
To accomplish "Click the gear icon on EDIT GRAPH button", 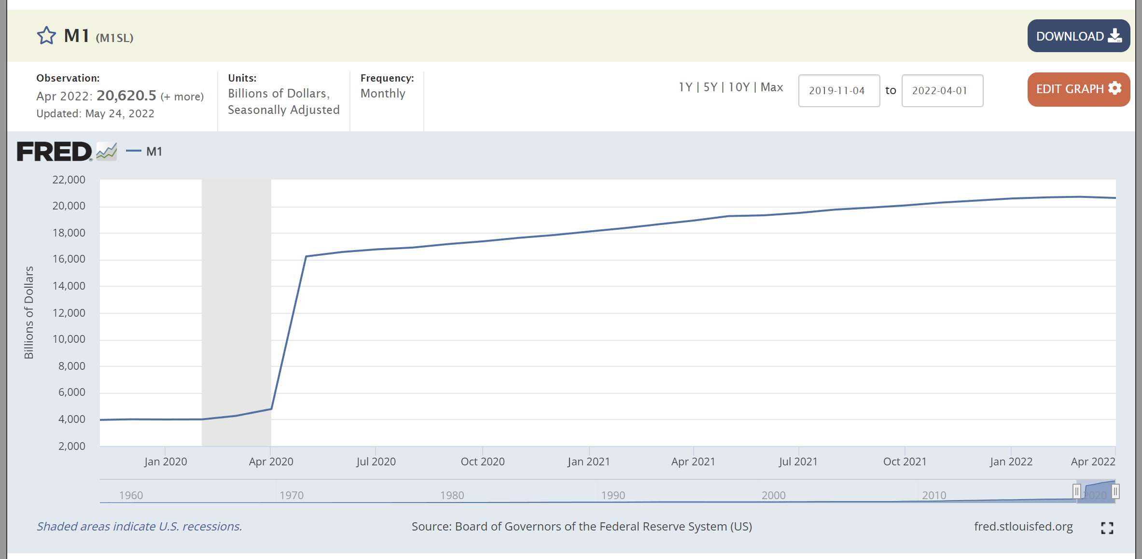I will (x=1115, y=88).
